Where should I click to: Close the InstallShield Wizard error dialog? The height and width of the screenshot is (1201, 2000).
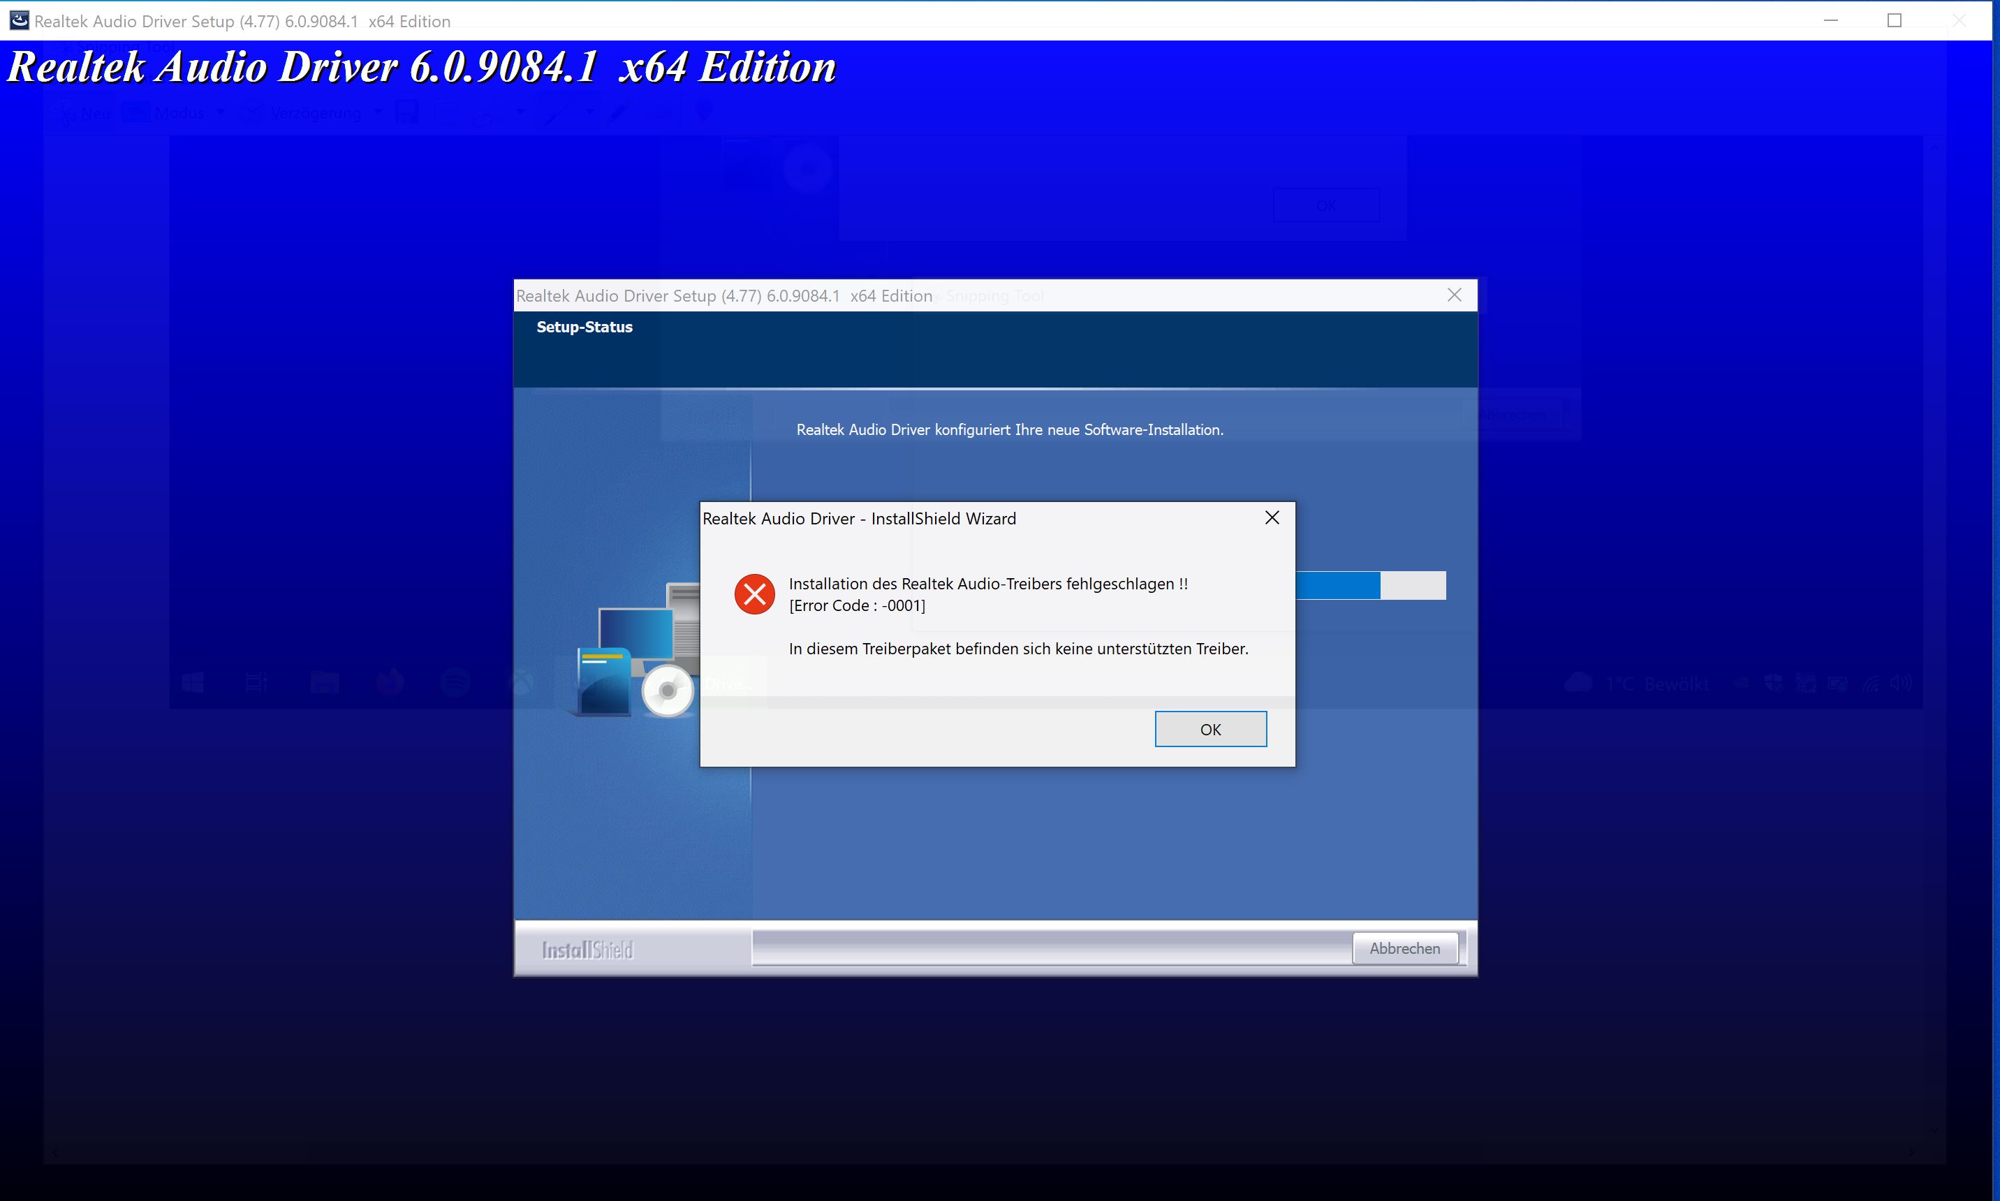click(1272, 518)
